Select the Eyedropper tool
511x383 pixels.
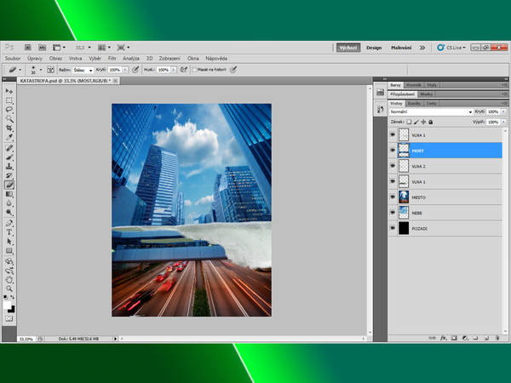click(x=9, y=138)
